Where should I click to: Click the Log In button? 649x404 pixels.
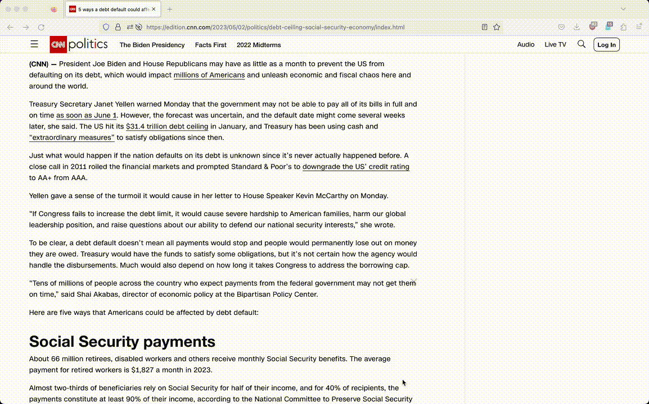point(606,45)
